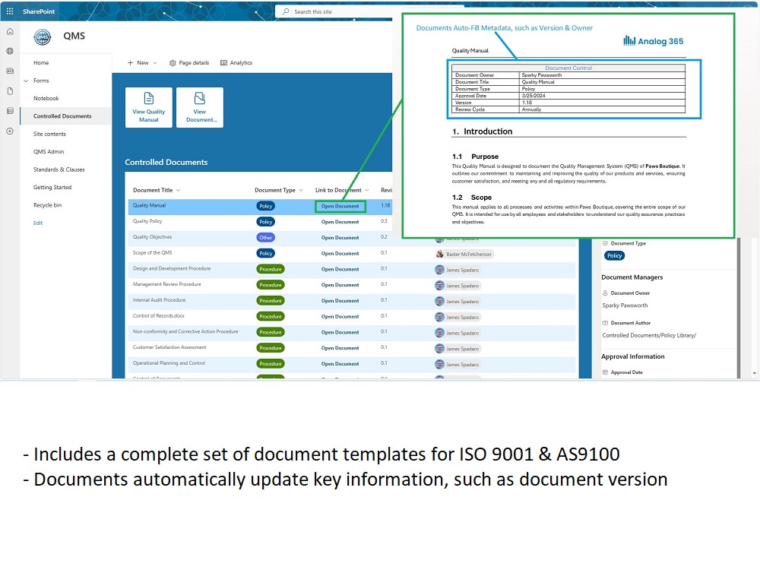Open Page details from the command bar
760x570 pixels.
click(188, 62)
